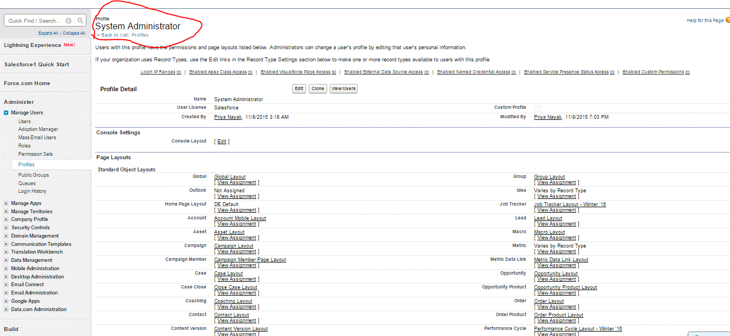The width and height of the screenshot is (730, 336).
Task: Expand Company Profile arrow icon
Action: click(6, 219)
